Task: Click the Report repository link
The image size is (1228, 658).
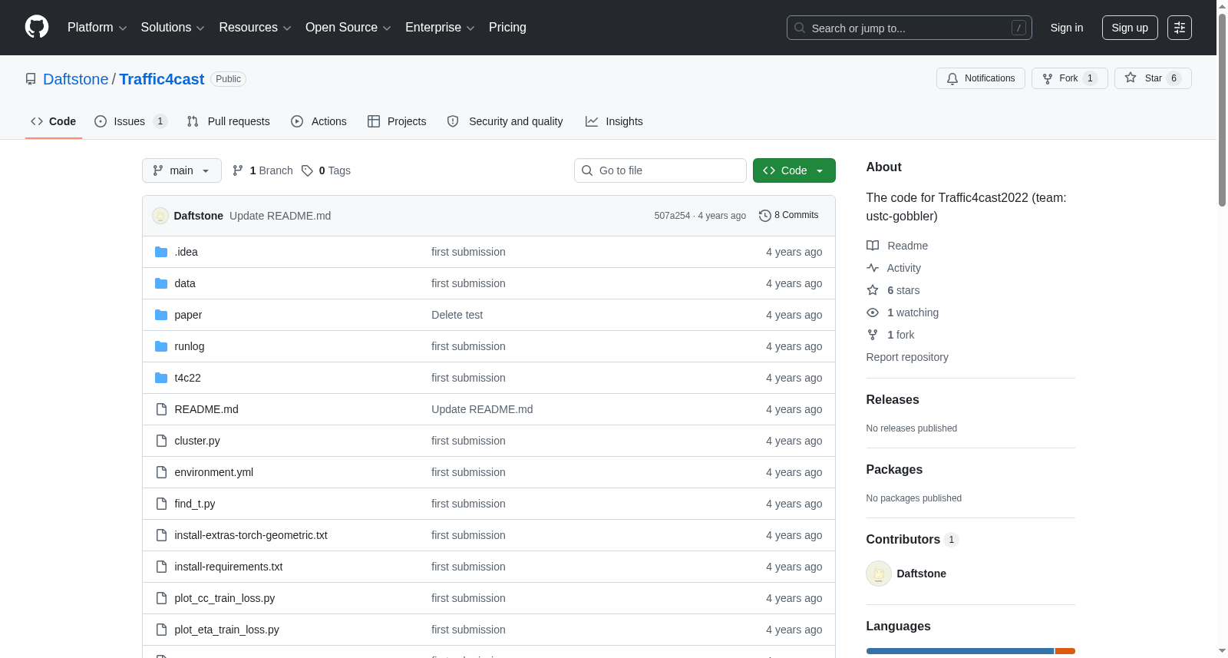Action: (x=907, y=357)
